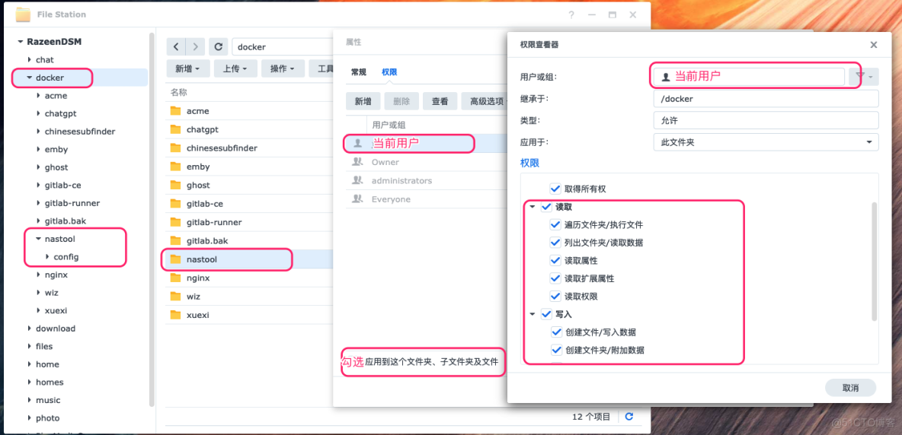Toggle the 读取 group checkbox

pos(546,207)
